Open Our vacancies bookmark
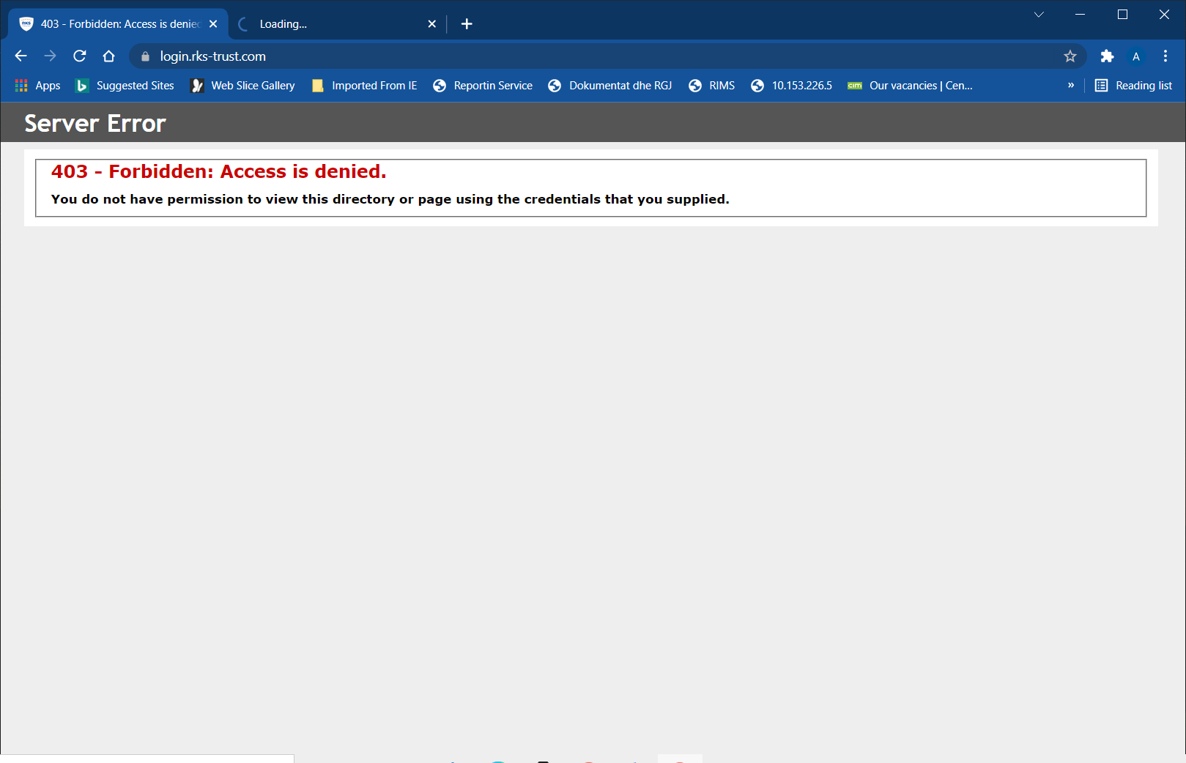The image size is (1186, 763). (x=911, y=86)
